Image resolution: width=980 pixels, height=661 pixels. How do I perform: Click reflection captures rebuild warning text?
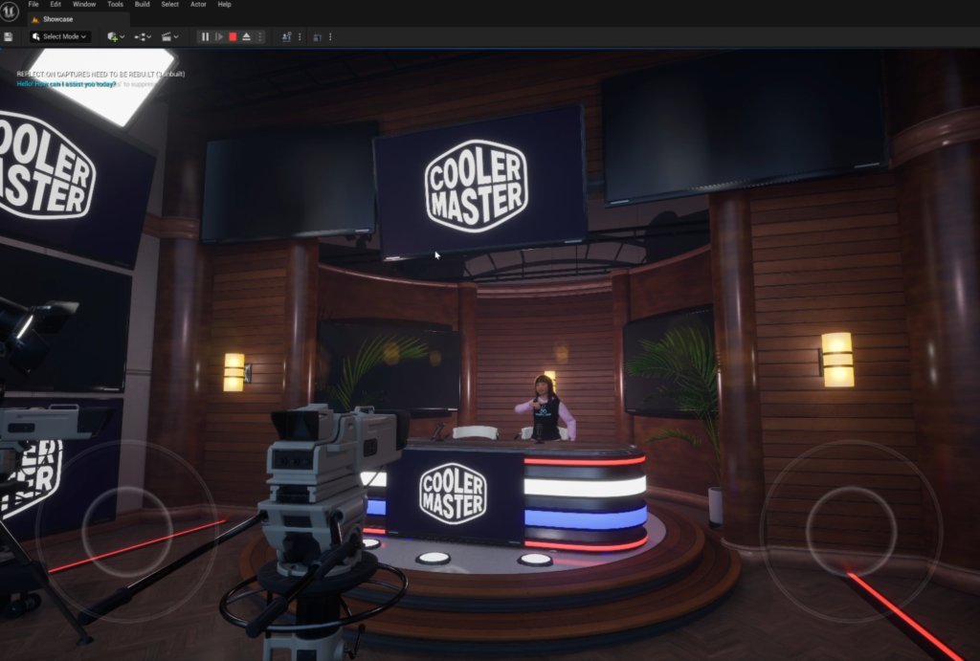click(100, 74)
